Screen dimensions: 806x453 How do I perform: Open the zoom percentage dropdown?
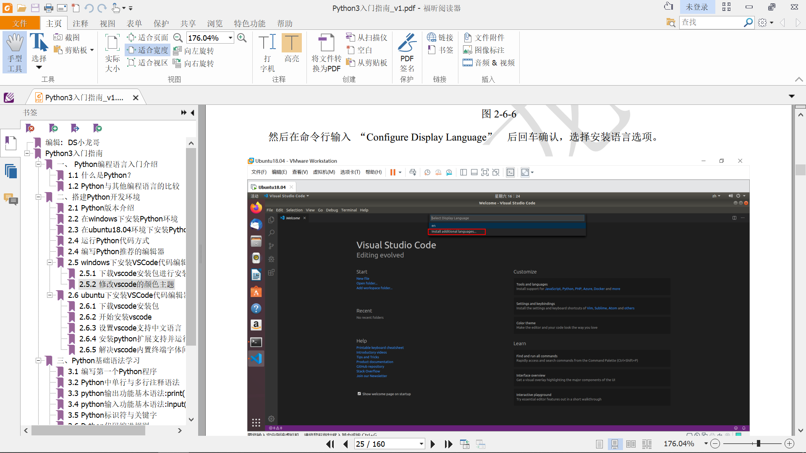tap(230, 38)
